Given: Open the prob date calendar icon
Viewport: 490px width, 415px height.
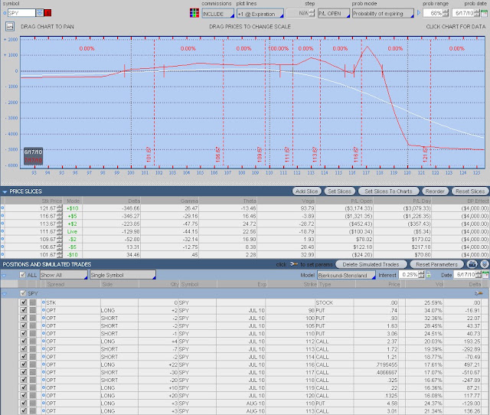Looking at the screenshot, I should (x=484, y=13).
